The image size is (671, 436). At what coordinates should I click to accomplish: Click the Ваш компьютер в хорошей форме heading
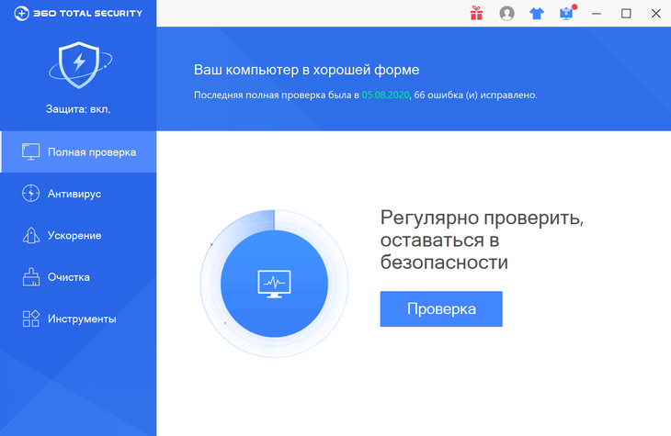(x=307, y=70)
